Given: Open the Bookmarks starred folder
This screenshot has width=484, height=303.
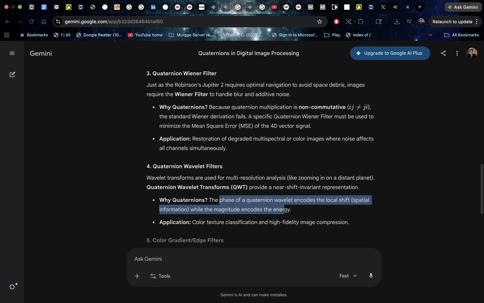Looking at the screenshot, I should coord(34,35).
